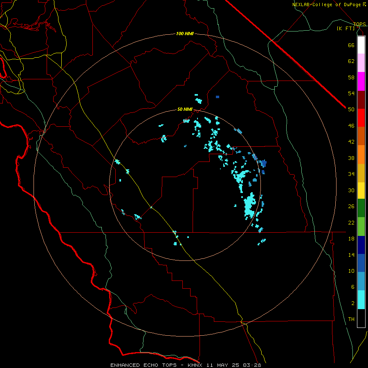Click the 'KHNX' radar station identifier
368x368 pixels.
click(195, 365)
